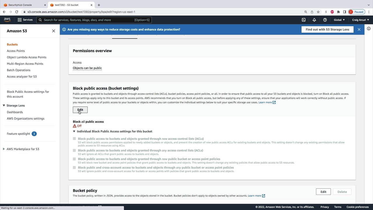Open Batch Operations
373x210 pixels.
pos(18,70)
